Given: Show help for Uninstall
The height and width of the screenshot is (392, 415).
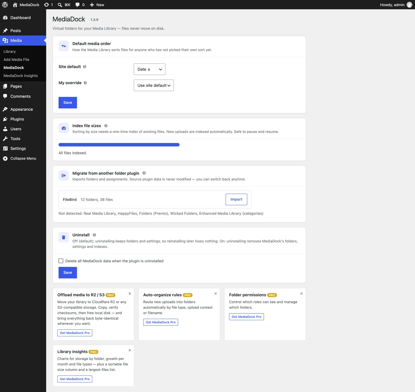Looking at the screenshot, I should coord(94,235).
